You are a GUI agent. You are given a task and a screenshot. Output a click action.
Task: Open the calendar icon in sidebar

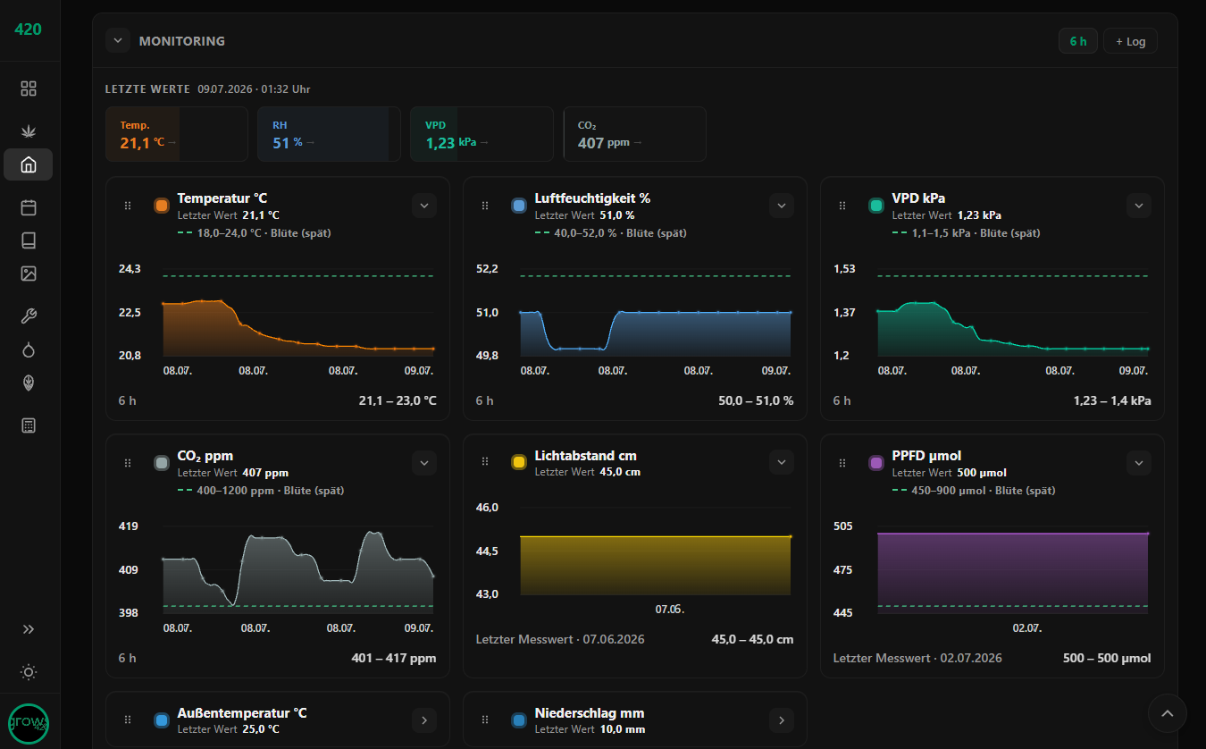click(x=29, y=207)
